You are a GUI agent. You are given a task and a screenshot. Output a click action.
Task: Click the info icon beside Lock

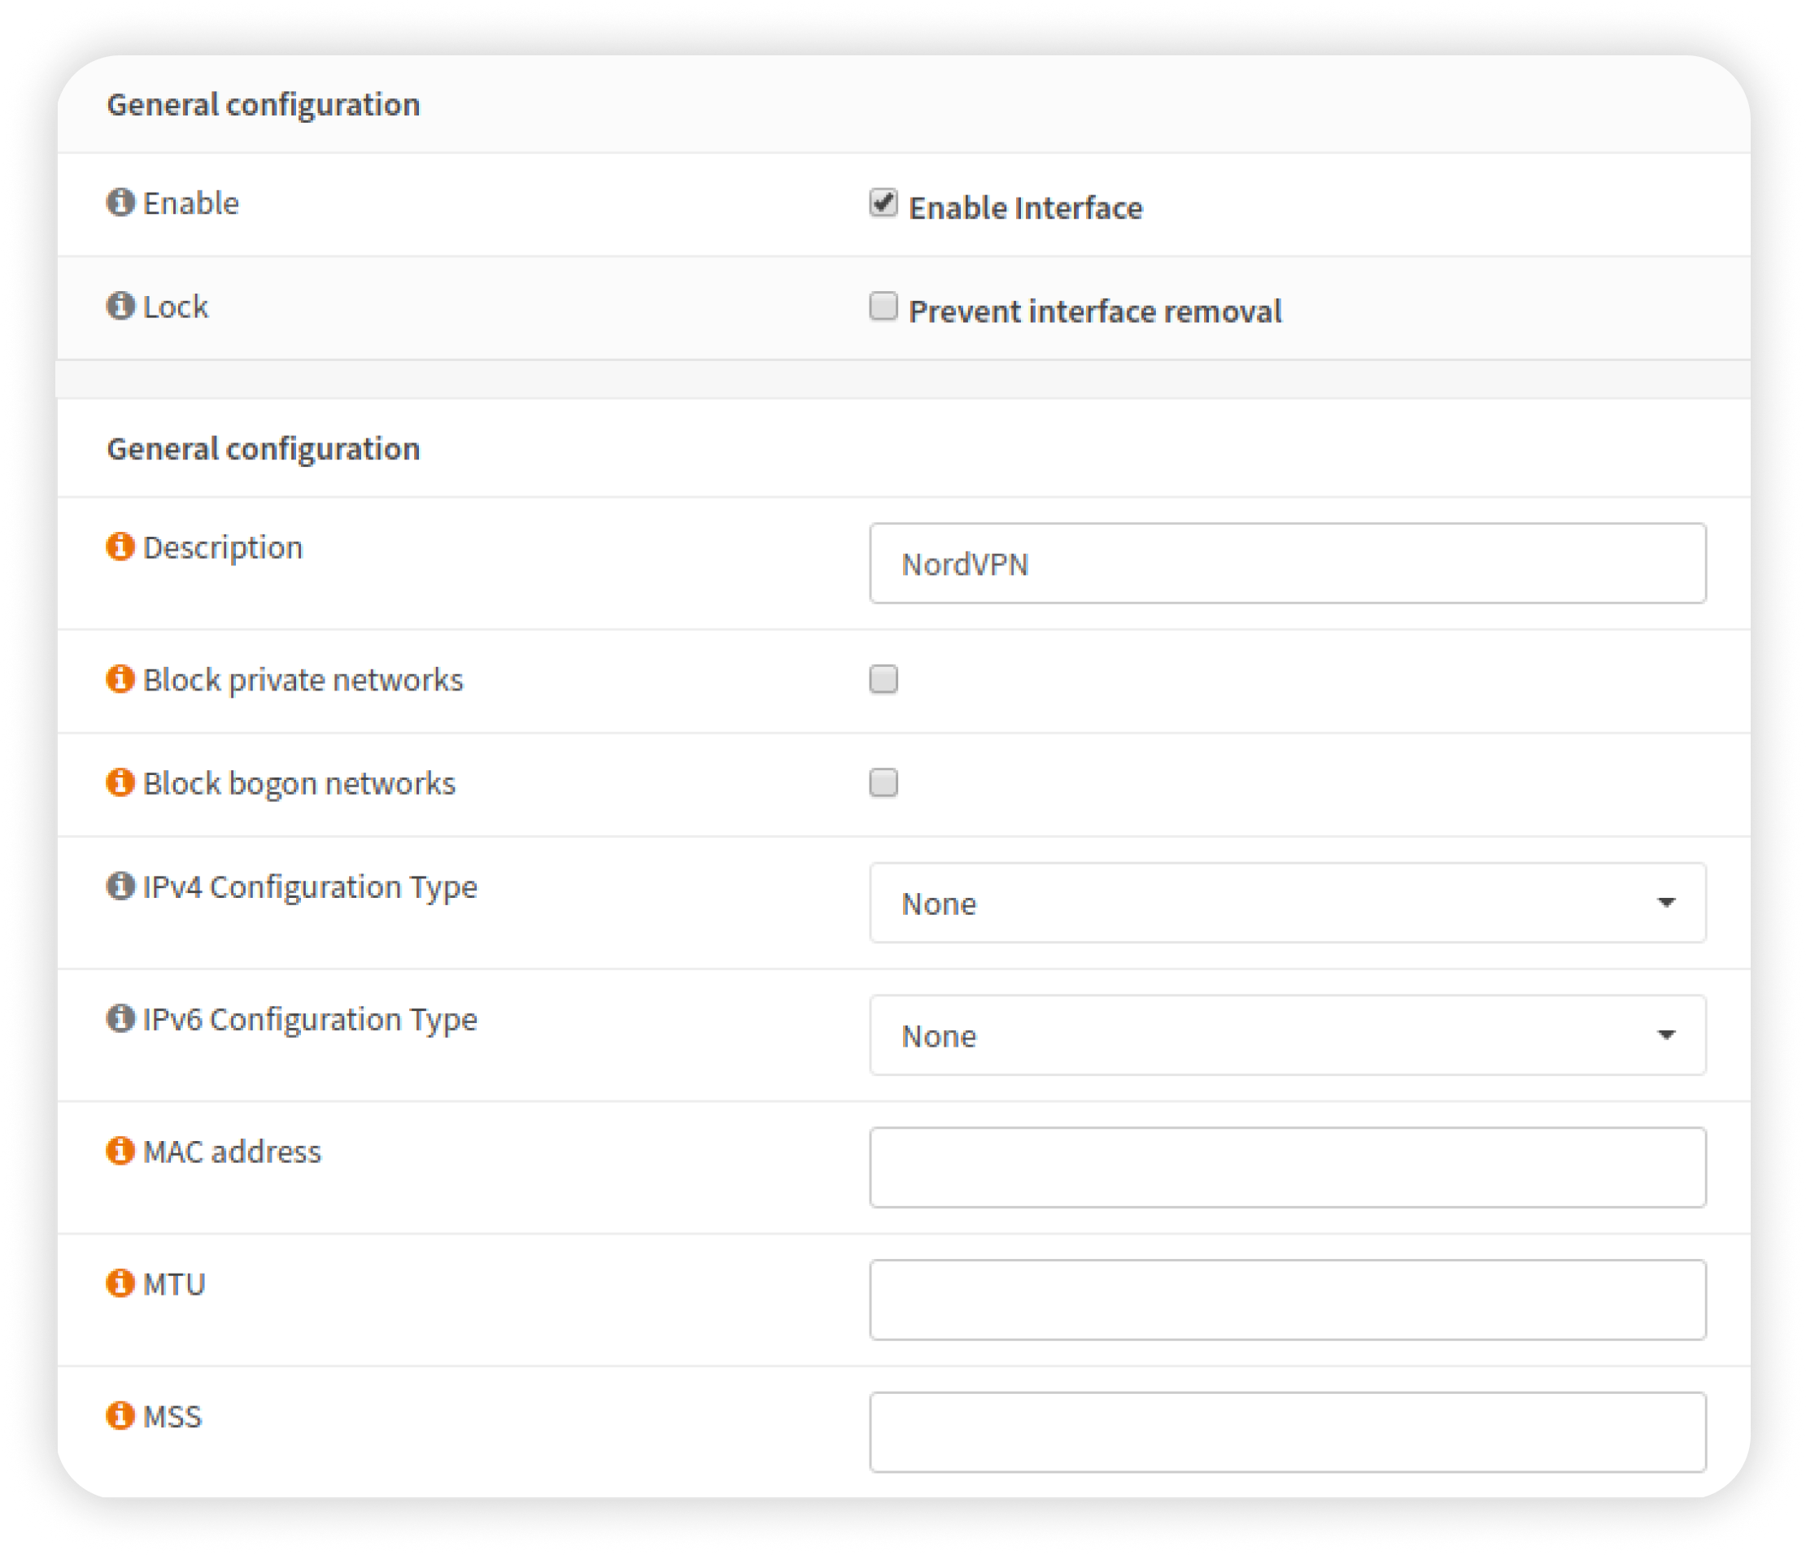(120, 306)
